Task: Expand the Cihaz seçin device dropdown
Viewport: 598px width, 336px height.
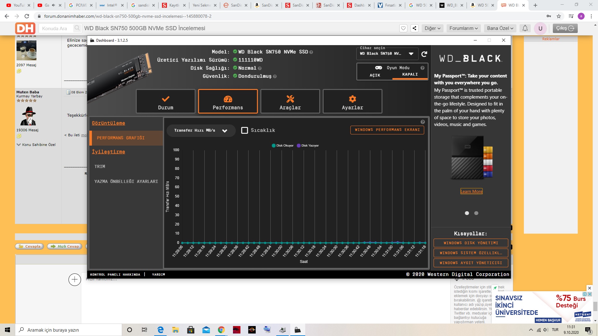Action: pos(411,54)
